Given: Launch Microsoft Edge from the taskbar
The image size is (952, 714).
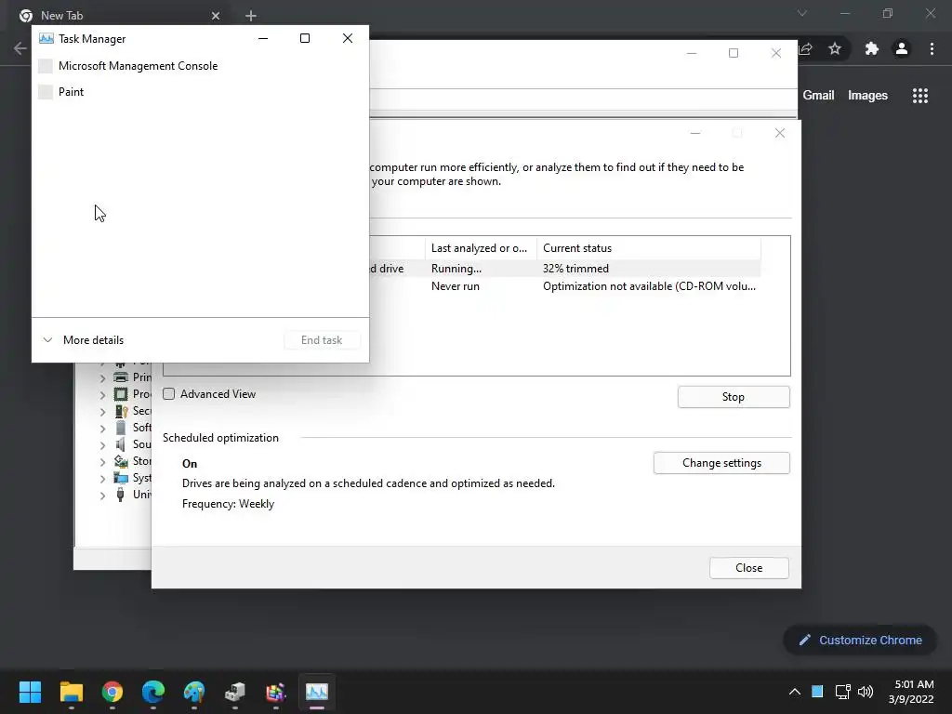Looking at the screenshot, I should tap(153, 692).
